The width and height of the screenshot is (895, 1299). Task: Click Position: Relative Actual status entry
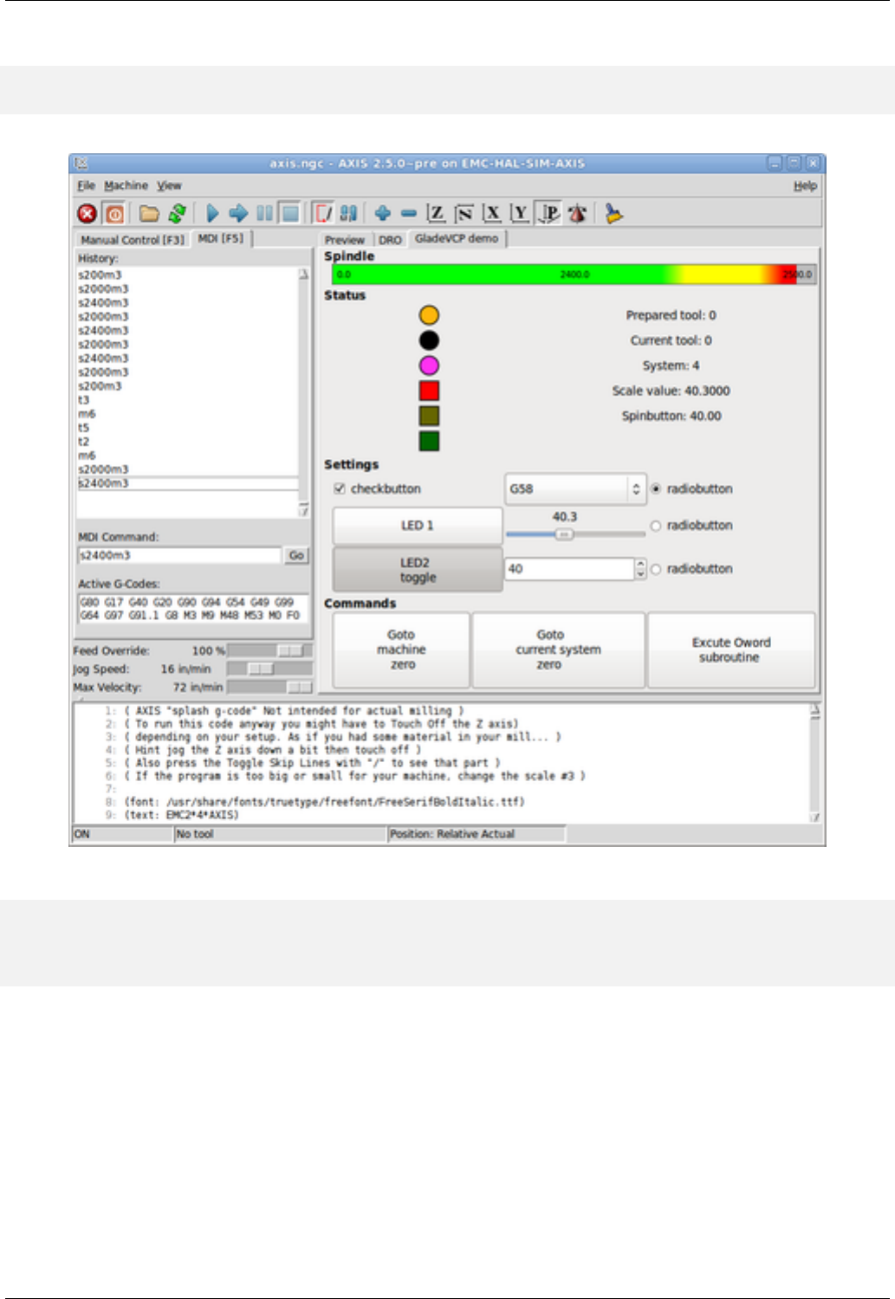[477, 834]
